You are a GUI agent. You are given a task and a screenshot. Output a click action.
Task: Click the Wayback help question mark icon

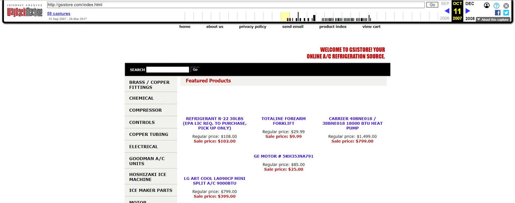(x=496, y=6)
